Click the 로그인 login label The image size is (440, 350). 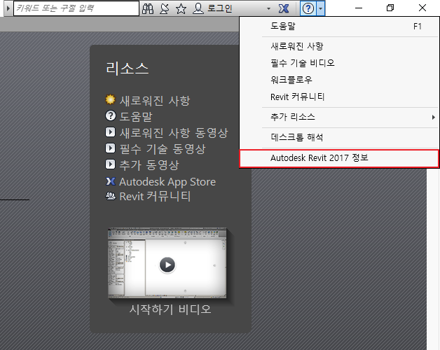[x=220, y=8]
